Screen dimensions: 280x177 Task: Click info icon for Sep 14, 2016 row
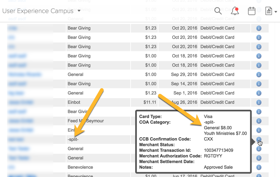tap(259, 84)
